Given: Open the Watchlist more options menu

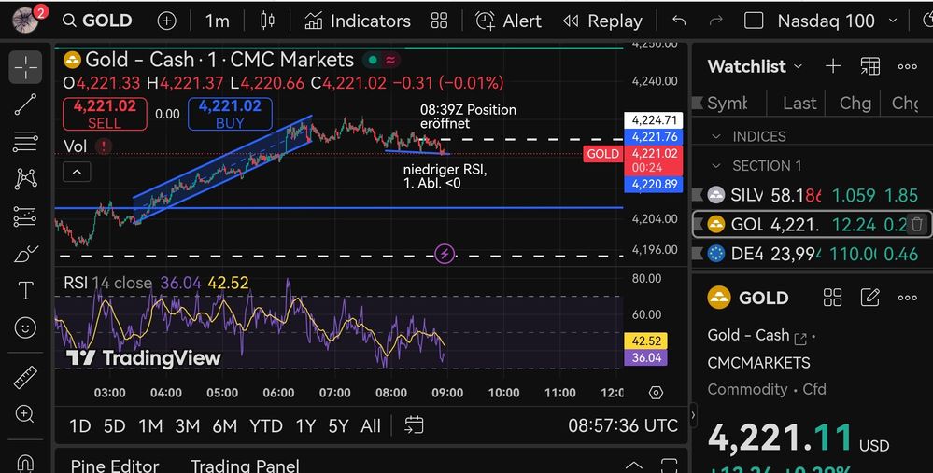Looking at the screenshot, I should [x=908, y=66].
